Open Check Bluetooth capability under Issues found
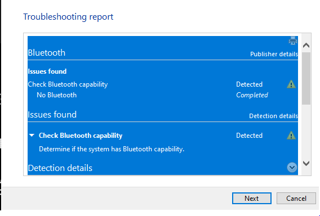320x216 pixels. point(68,84)
